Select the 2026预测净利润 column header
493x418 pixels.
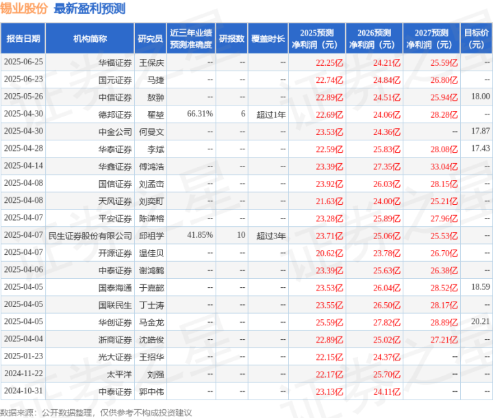[x=374, y=38]
